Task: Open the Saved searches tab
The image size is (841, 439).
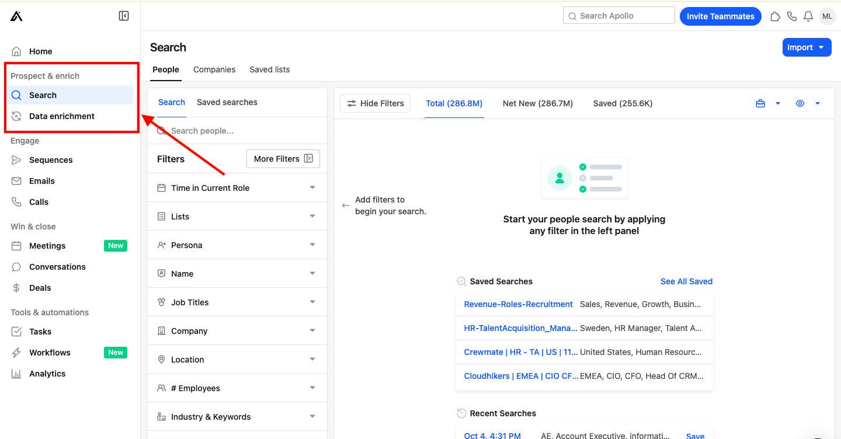Action: pyautogui.click(x=227, y=102)
